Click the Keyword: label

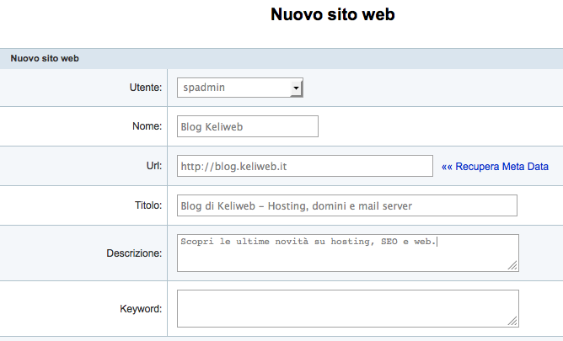pyautogui.click(x=141, y=308)
